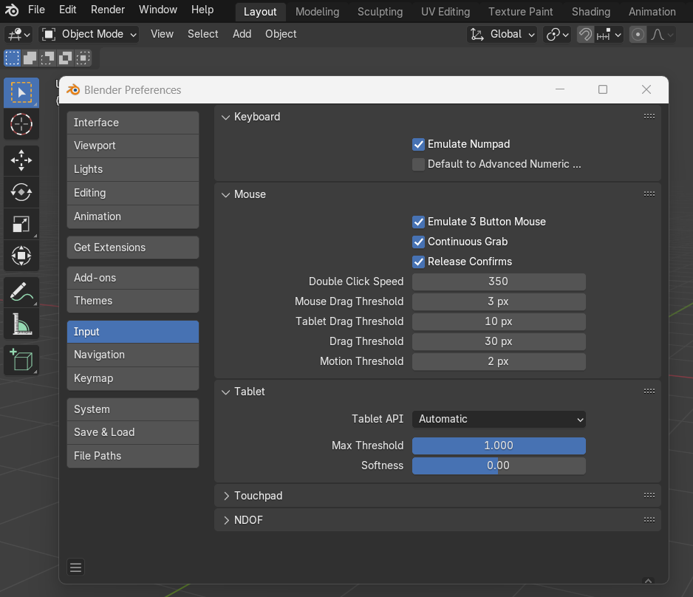The width and height of the screenshot is (693, 597).
Task: Open the Tablet API Automatic dropdown
Action: pyautogui.click(x=499, y=419)
